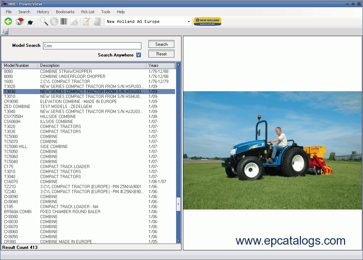
Task: Go to the home screen icon
Action: (19, 21)
